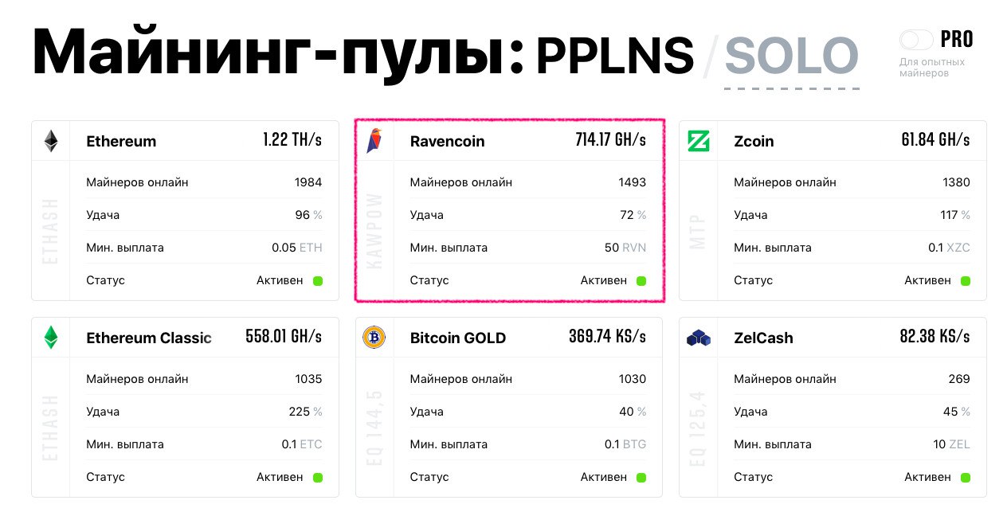The image size is (1007, 508).
Task: Click the green Zcoin Z logo
Action: (x=699, y=141)
